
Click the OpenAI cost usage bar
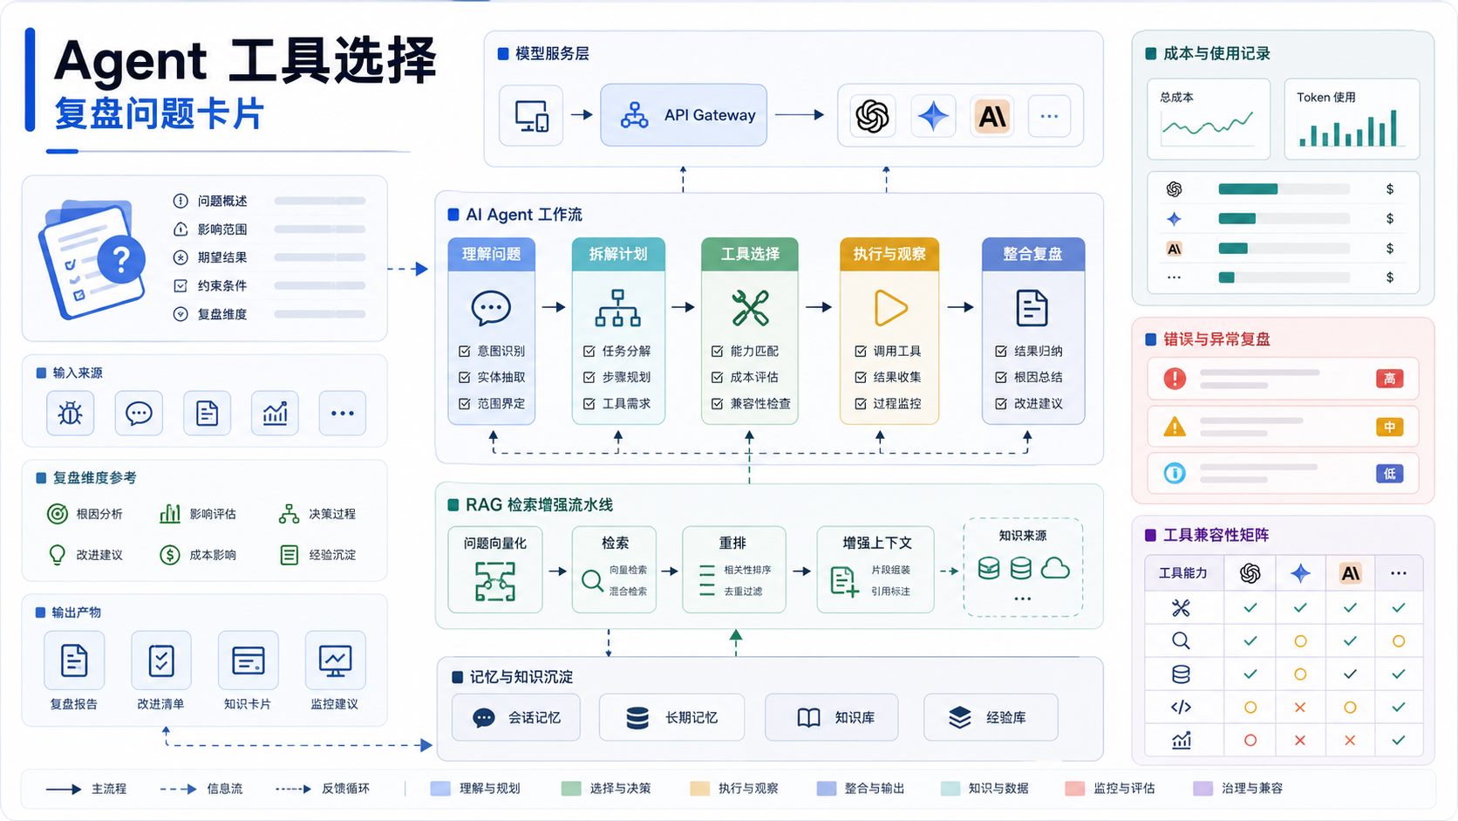pyautogui.click(x=1284, y=189)
